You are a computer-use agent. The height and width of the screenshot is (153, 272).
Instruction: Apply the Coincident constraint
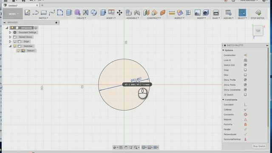[x=245, y=105]
